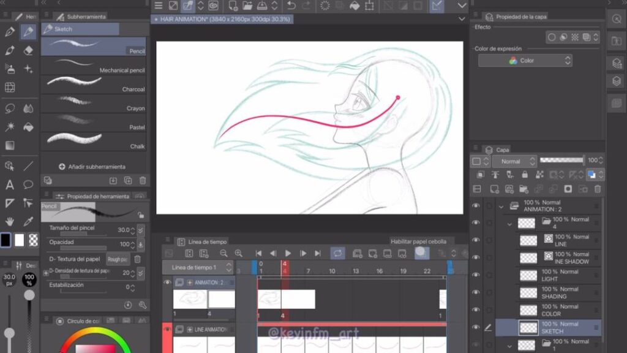The width and height of the screenshot is (627, 353).
Task: Select the Pen tool in the toolbox
Action: pyautogui.click(x=10, y=32)
